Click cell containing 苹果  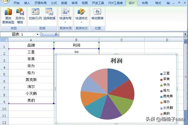coord(31,59)
